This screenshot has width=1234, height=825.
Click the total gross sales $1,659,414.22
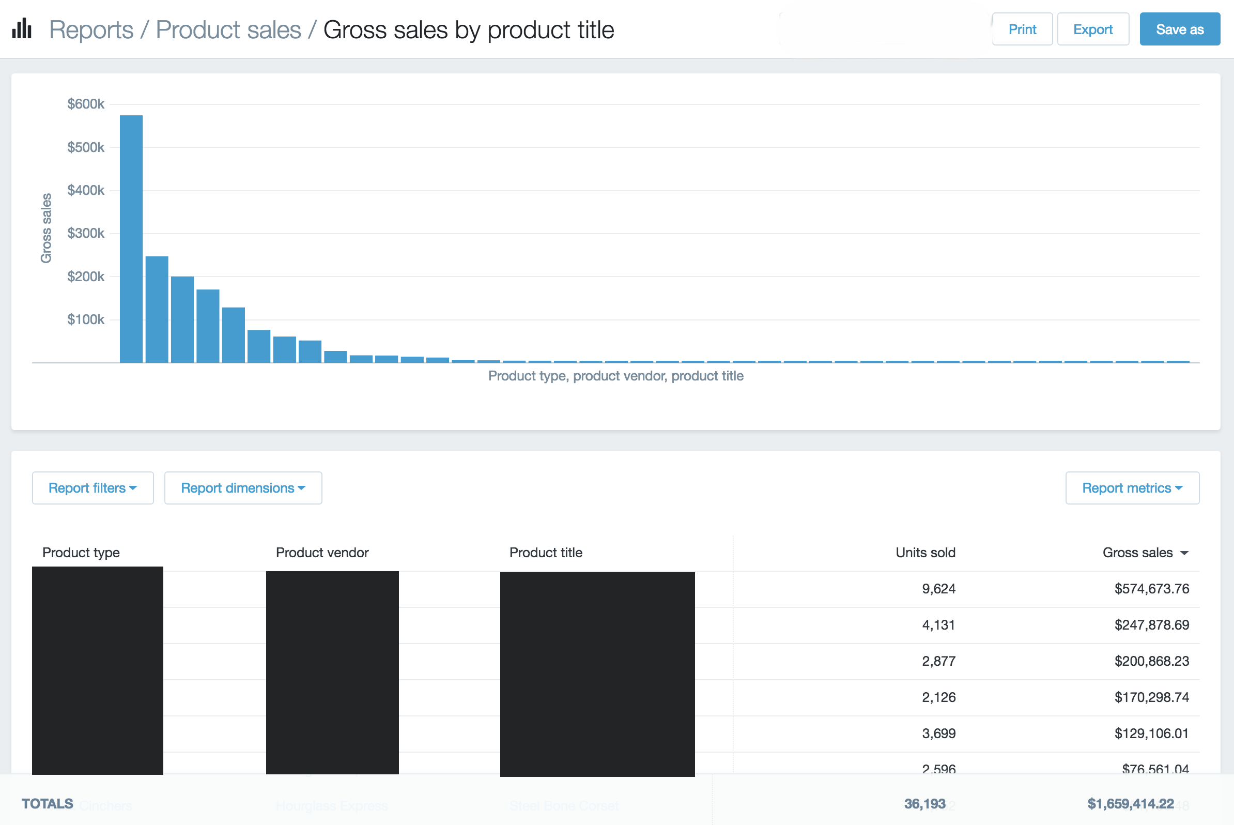click(x=1130, y=803)
